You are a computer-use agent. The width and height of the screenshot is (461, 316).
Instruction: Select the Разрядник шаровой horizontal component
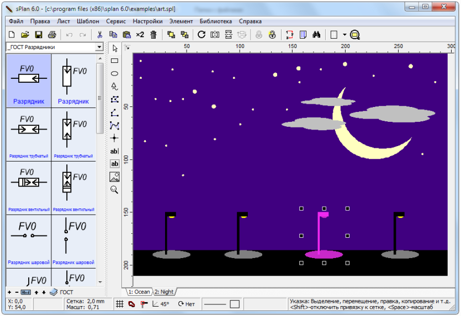29,242
